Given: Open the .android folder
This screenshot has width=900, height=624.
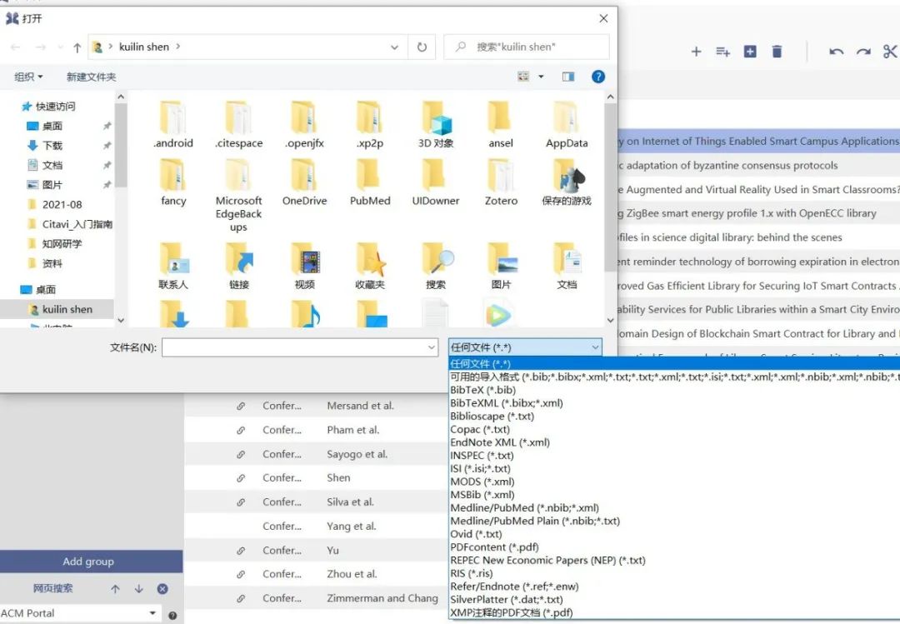Looking at the screenshot, I should [172, 125].
